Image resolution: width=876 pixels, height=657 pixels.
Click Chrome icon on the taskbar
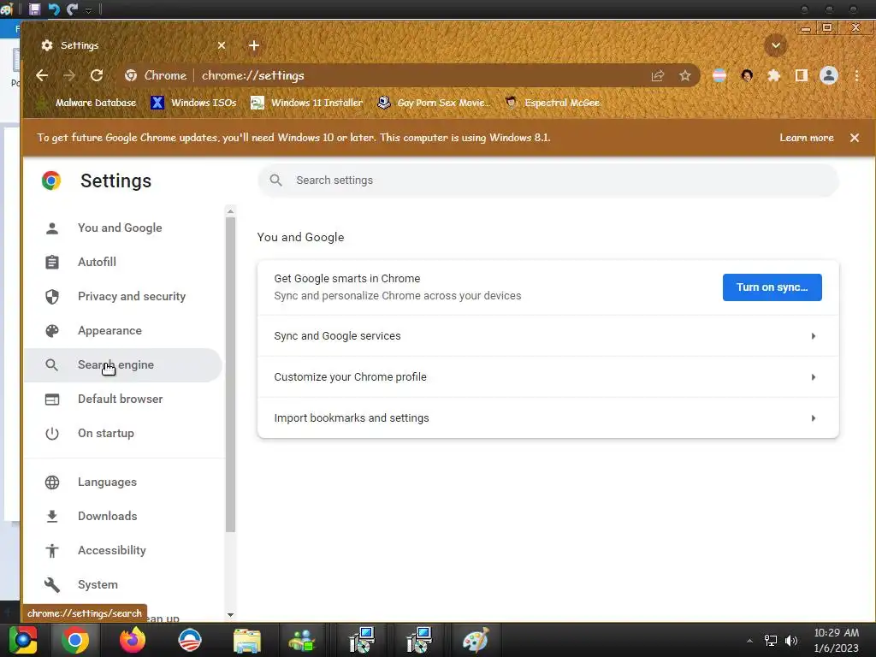(75, 640)
